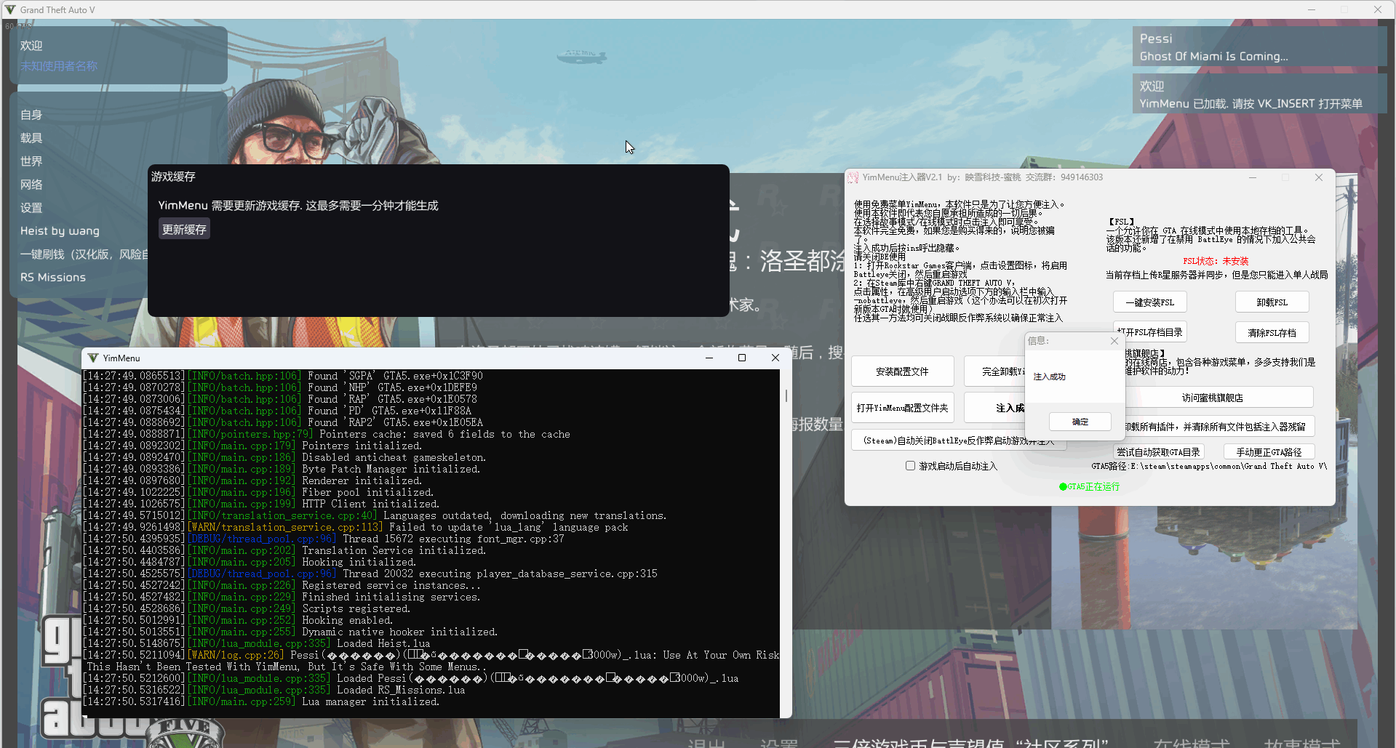Open the 世界 menu section
This screenshot has width=1396, height=748.
31,161
